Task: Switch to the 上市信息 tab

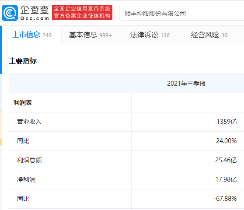Action: 32,35
